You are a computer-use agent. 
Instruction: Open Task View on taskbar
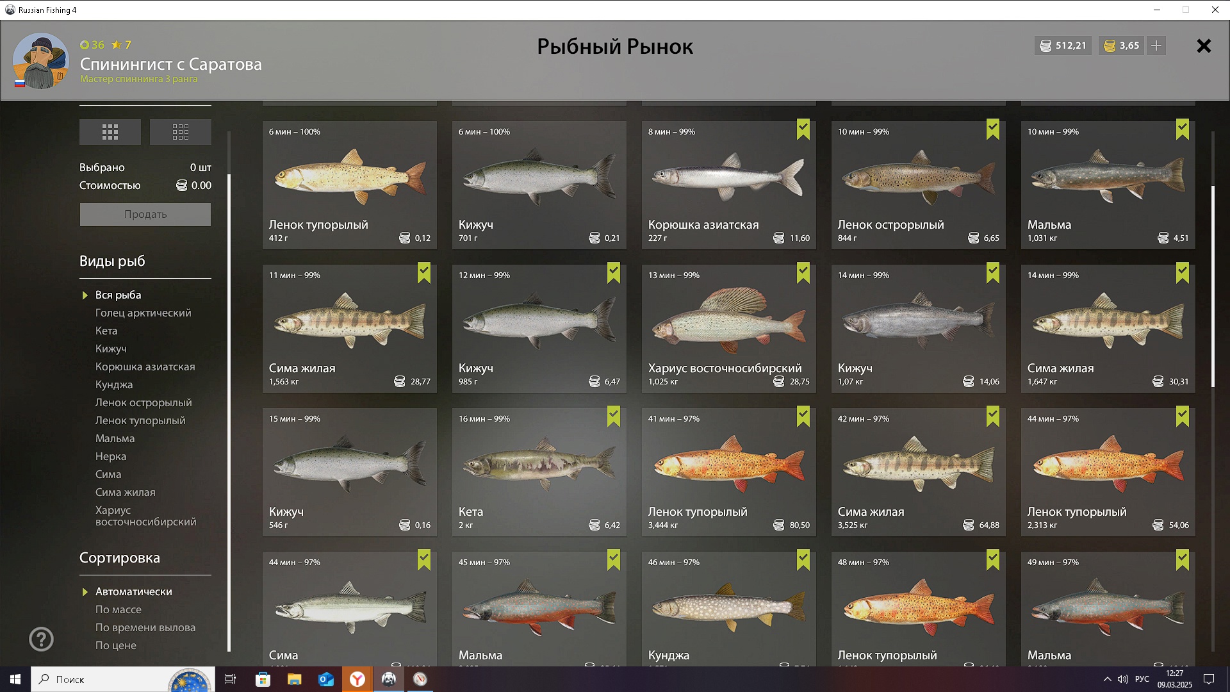tap(231, 679)
